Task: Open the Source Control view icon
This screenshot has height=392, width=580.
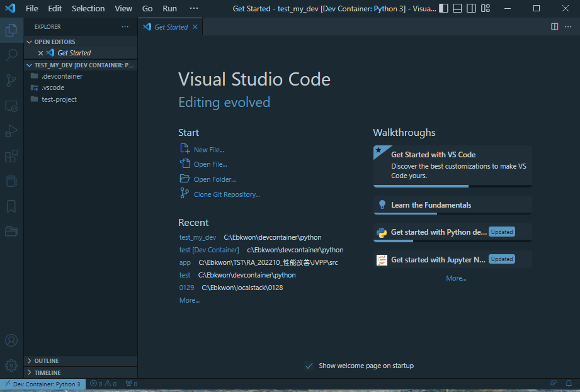Action: click(11, 80)
